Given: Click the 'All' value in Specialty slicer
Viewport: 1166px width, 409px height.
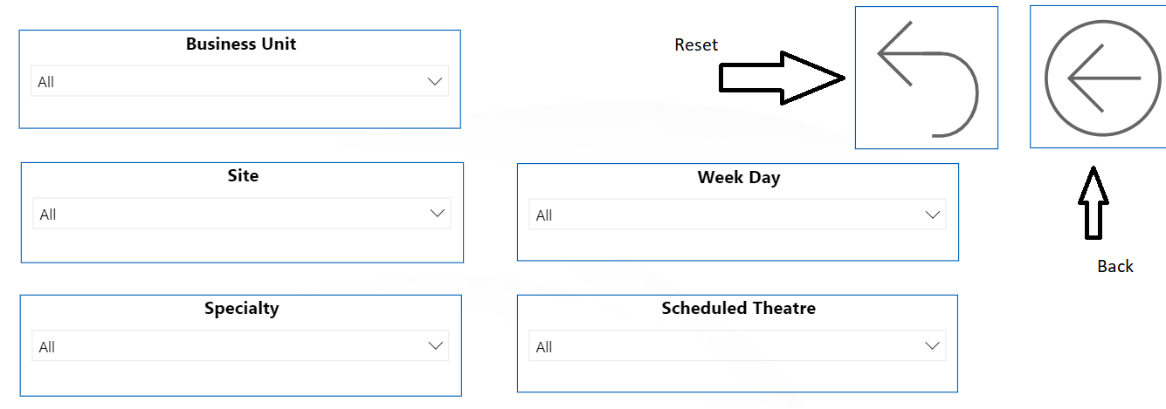Looking at the screenshot, I should (x=47, y=347).
